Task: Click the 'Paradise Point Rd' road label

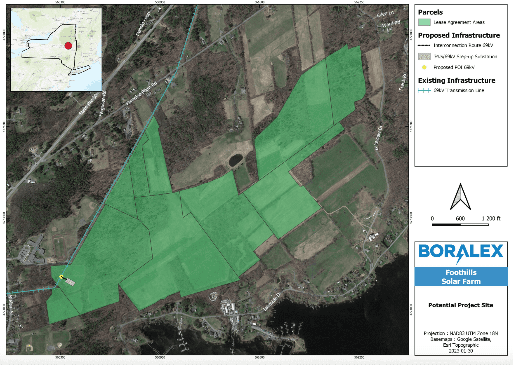Action: 141,93
